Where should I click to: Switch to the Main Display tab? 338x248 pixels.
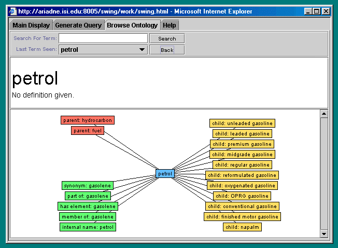[31, 25]
